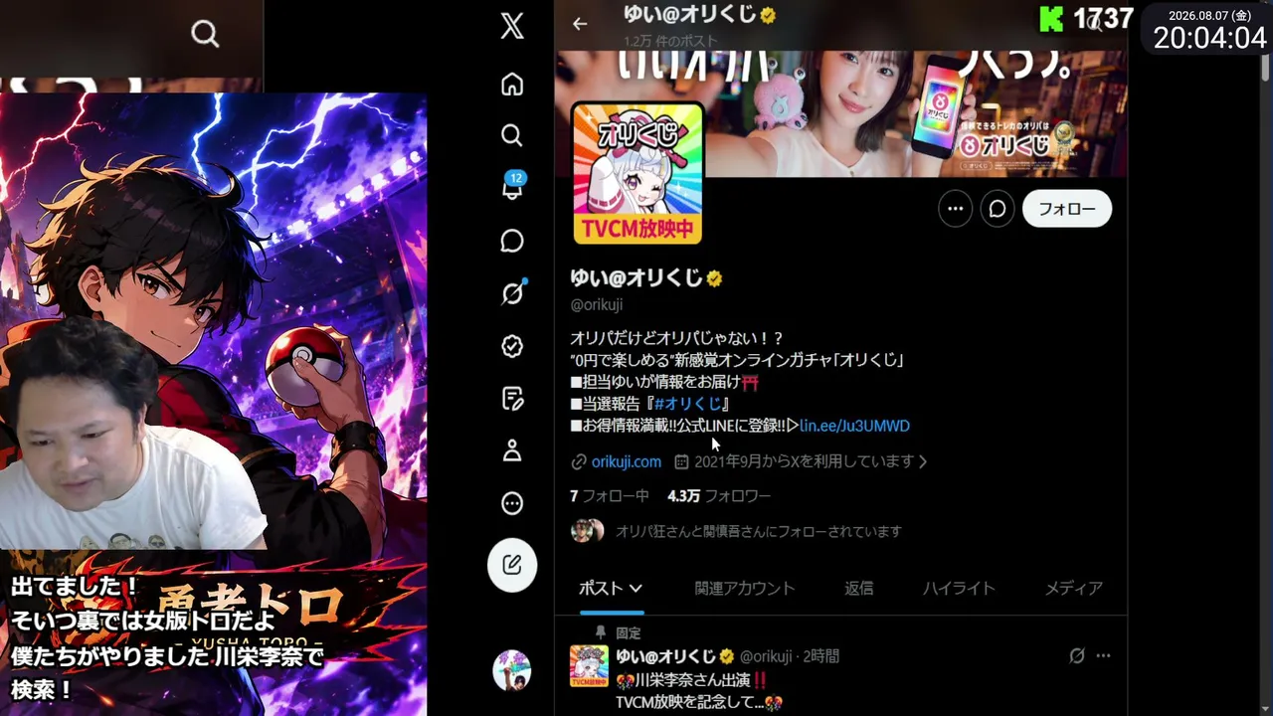The image size is (1273, 716).
Task: Click the 担当ゆいが情報をお届け bio line
Action: tap(664, 382)
